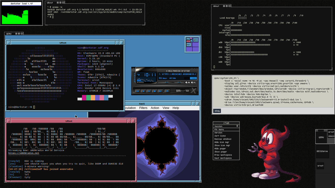
Task: Pause the XMMS stream
Action: pyautogui.click(x=149, y=91)
